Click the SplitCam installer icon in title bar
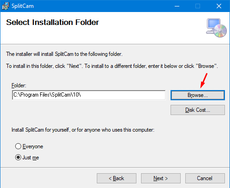 (x=6, y=6)
